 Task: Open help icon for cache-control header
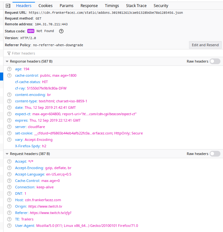point(9,75)
